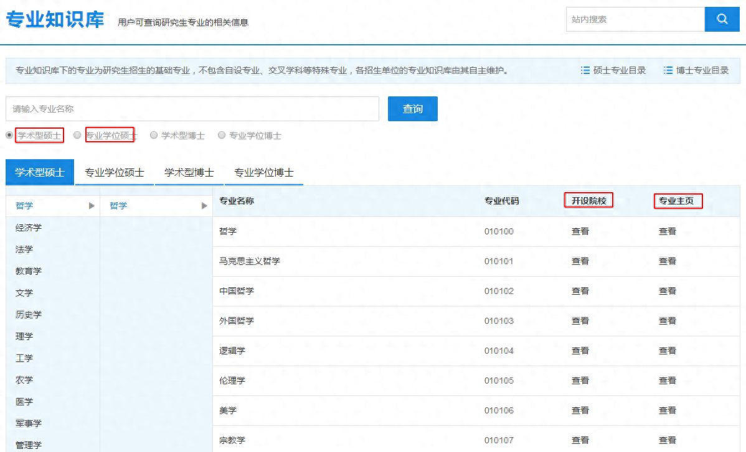Switch to the 学术型硕士 tab
This screenshot has height=452, width=746.
tap(39, 172)
